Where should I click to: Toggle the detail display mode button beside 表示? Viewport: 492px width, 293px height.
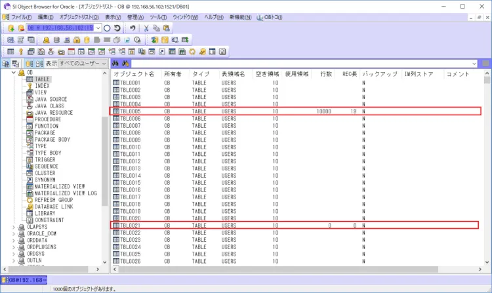click(x=39, y=64)
